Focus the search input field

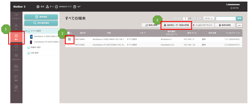tap(226, 18)
